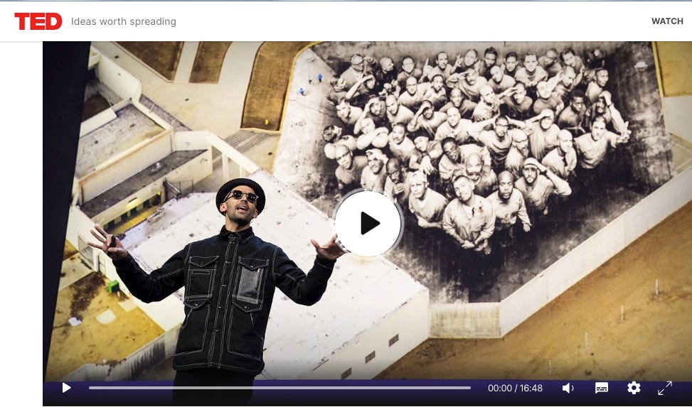This screenshot has height=407, width=692.
Task: Open the WATCH menu
Action: coord(667,21)
